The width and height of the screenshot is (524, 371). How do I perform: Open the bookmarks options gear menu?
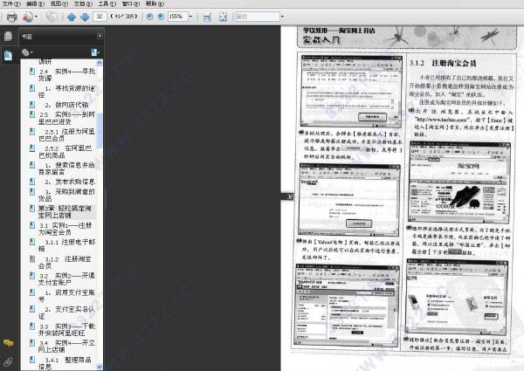(x=27, y=52)
